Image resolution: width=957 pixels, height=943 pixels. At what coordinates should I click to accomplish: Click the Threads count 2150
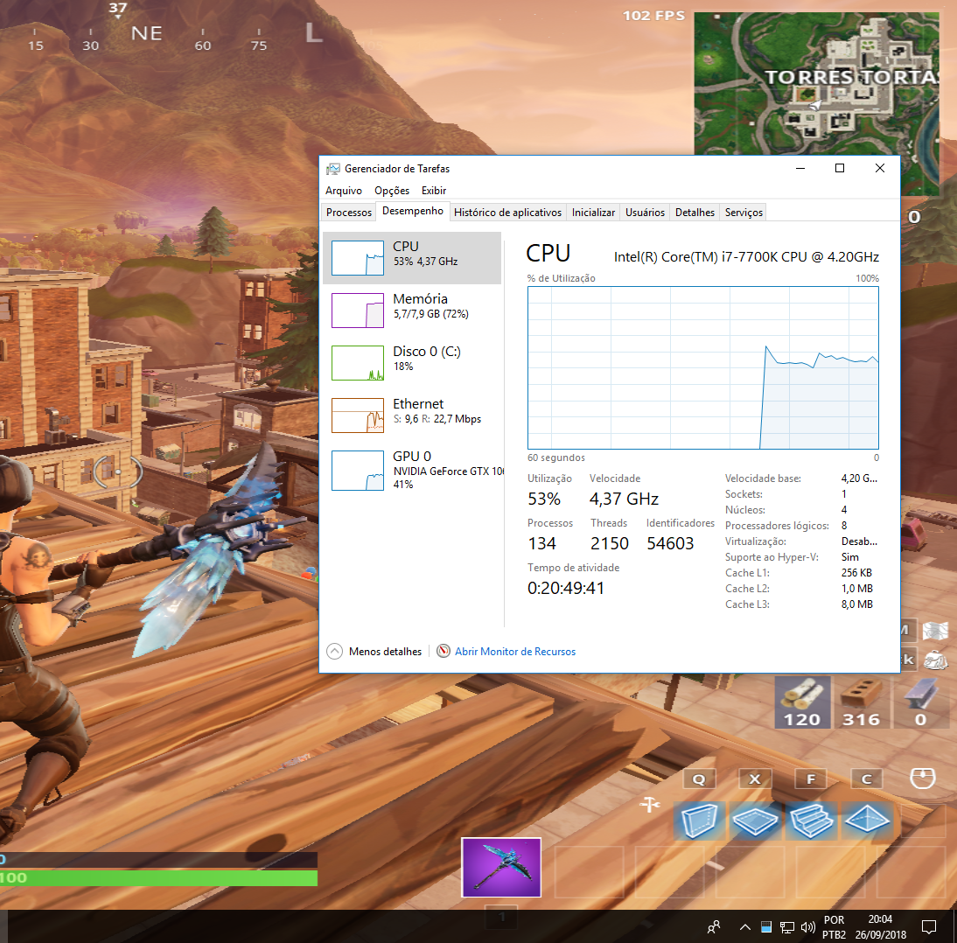(x=609, y=543)
